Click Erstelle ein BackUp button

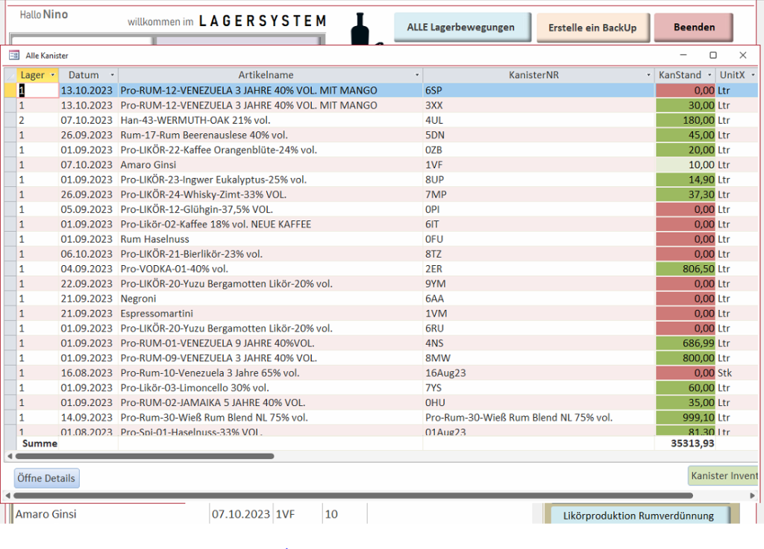[x=592, y=28]
